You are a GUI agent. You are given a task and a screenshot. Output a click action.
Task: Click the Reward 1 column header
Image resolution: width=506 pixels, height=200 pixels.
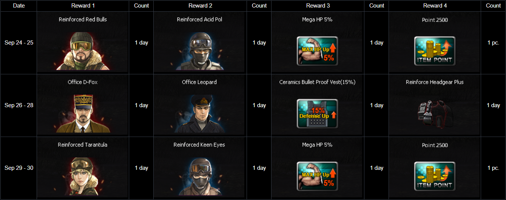pyautogui.click(x=83, y=6)
